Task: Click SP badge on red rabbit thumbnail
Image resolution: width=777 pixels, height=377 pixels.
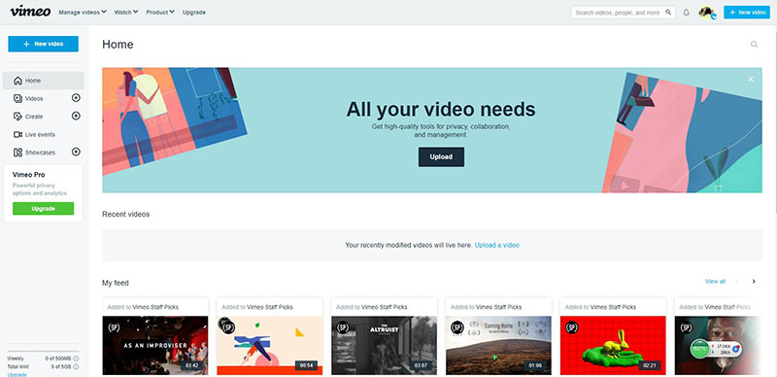Action: [571, 327]
